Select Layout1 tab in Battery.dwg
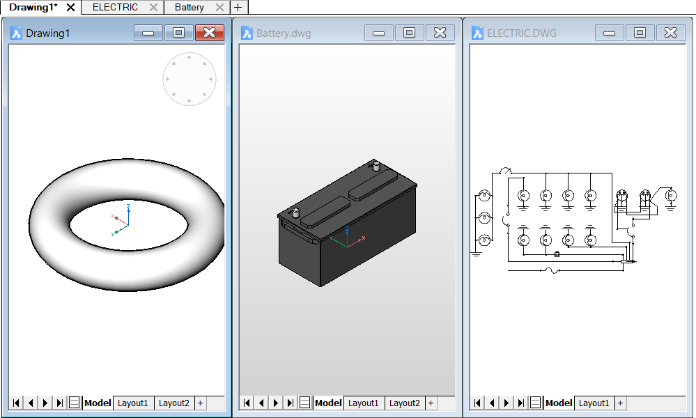 364,403
